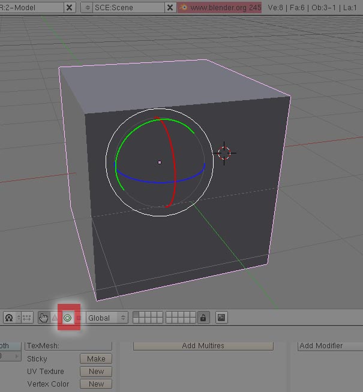Delete the R:2-Model screen with X
363x392 pixels.
pos(69,8)
